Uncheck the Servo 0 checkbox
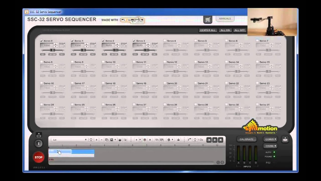 click(42, 41)
